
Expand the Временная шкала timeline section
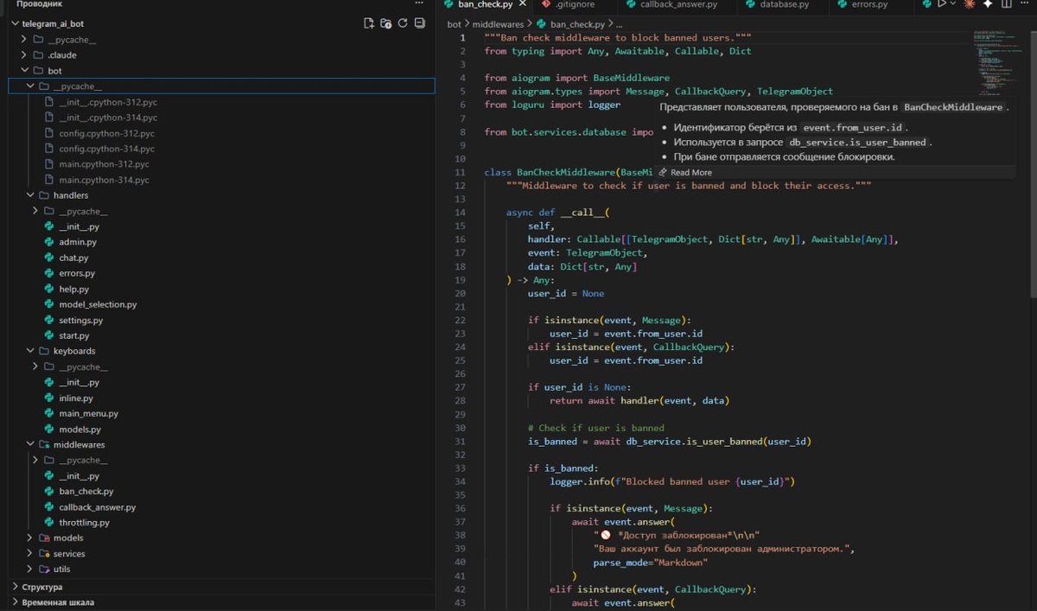[16, 602]
